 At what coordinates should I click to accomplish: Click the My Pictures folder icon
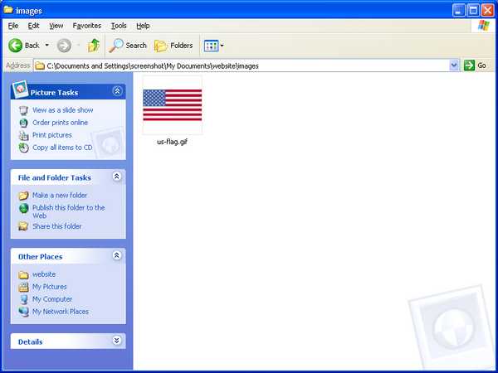23,287
